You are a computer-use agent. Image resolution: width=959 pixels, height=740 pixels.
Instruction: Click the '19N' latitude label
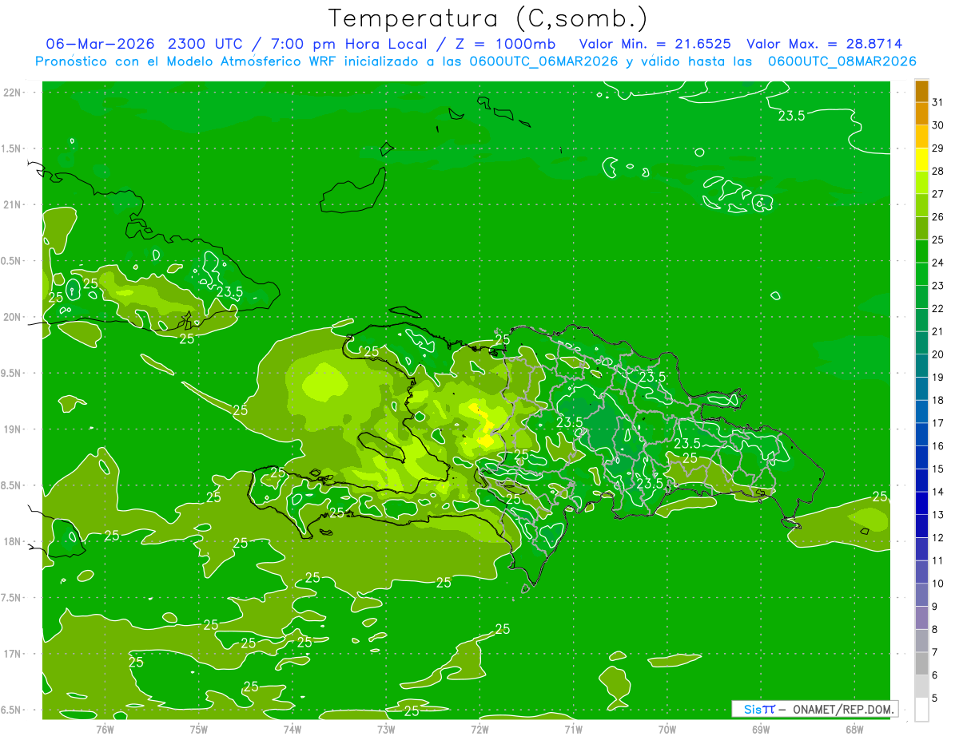13,429
